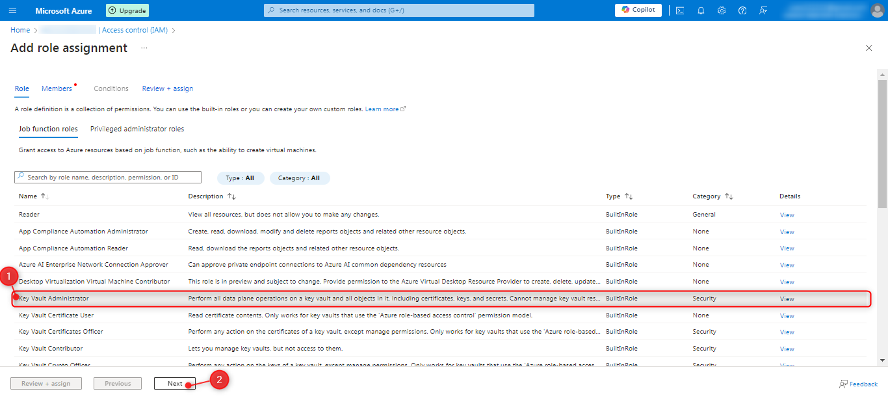Select the Reader role row
The image size is (888, 400).
440,215
